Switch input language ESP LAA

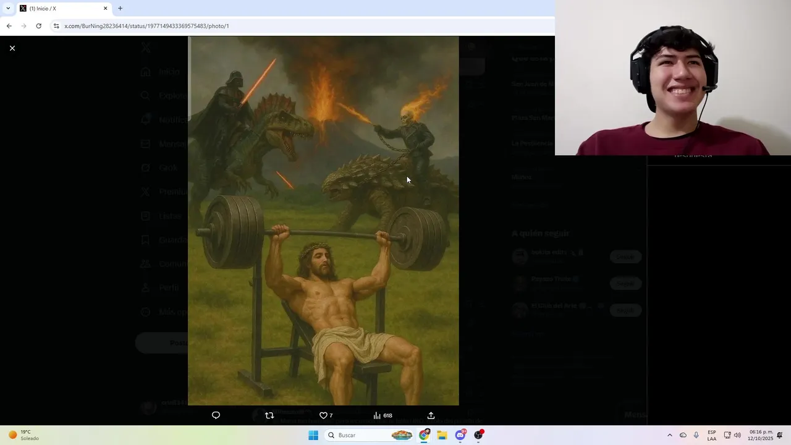click(x=712, y=435)
